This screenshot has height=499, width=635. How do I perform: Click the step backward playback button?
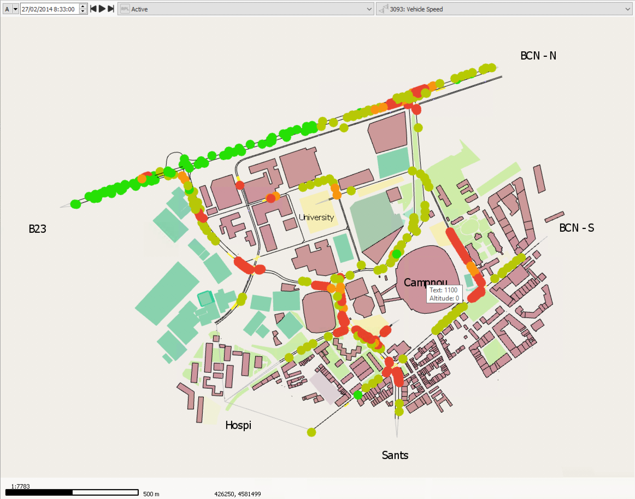[93, 9]
